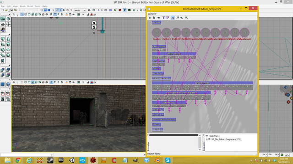Click the first blue T icon in Kismet toolbar
This screenshot has height=164, width=293.
point(164,18)
